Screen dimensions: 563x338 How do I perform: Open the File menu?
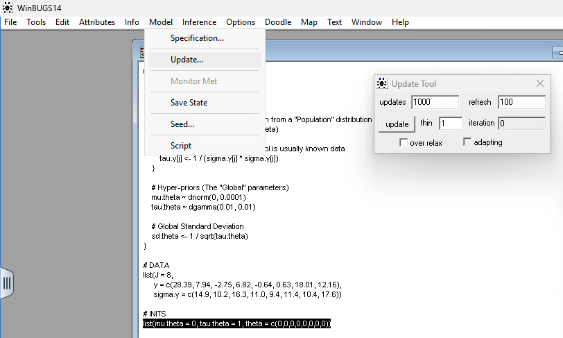pos(10,22)
